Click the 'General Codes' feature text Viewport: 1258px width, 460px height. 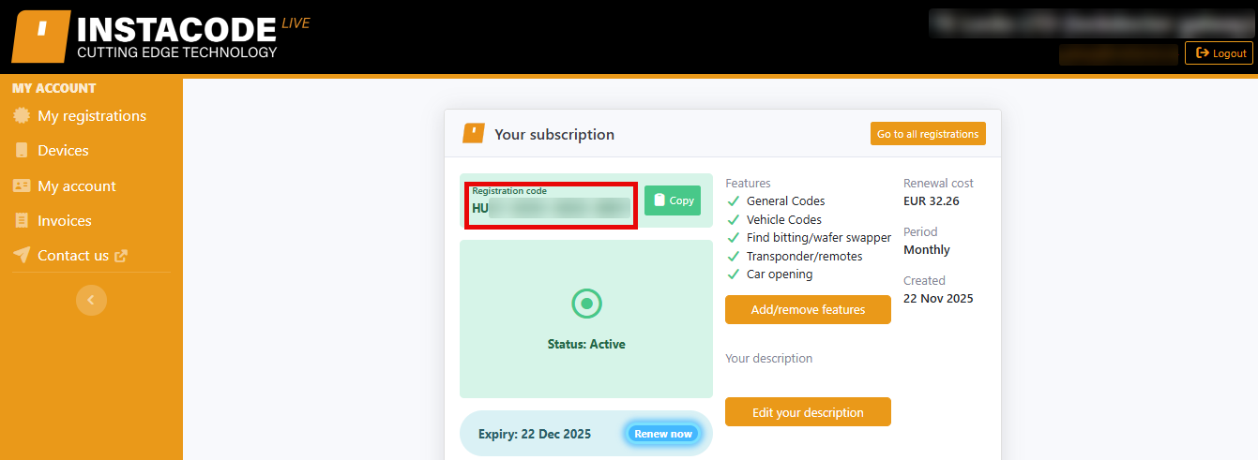tap(786, 200)
